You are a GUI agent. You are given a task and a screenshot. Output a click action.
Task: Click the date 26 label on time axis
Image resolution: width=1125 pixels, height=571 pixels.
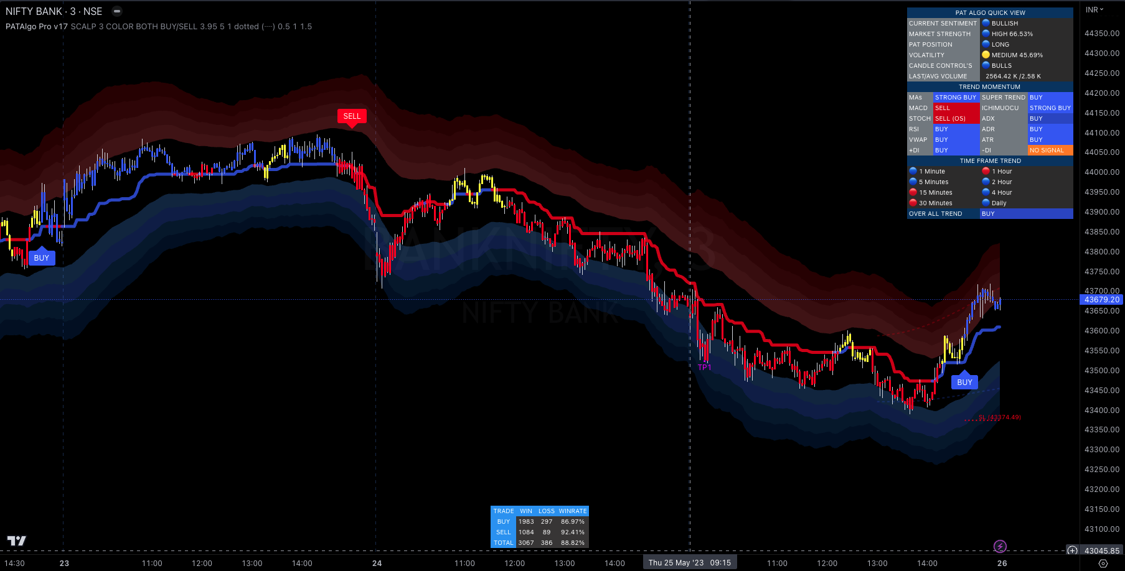[x=1002, y=564]
